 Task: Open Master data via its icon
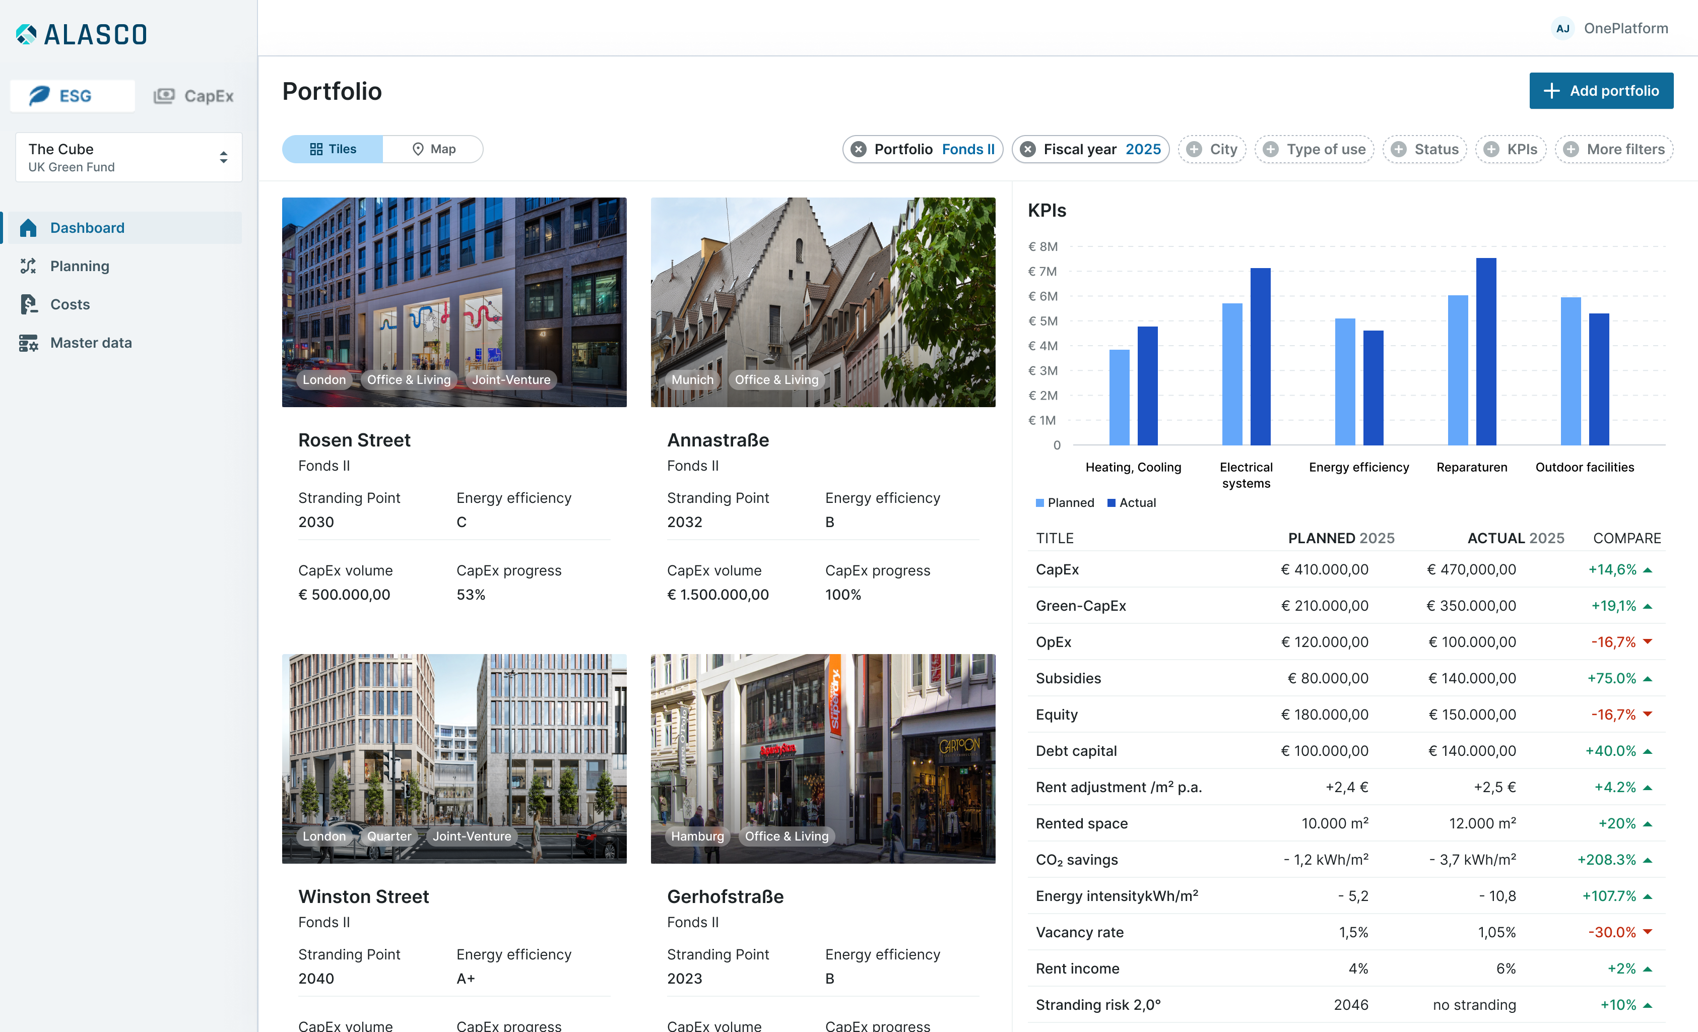click(x=28, y=343)
